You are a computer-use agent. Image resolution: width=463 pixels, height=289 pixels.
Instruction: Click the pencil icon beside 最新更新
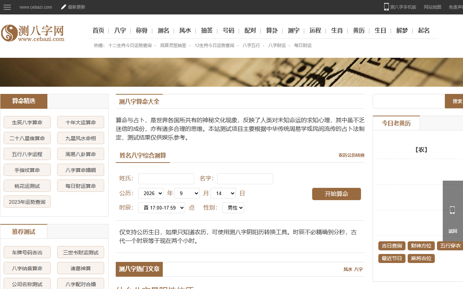click(x=64, y=7)
